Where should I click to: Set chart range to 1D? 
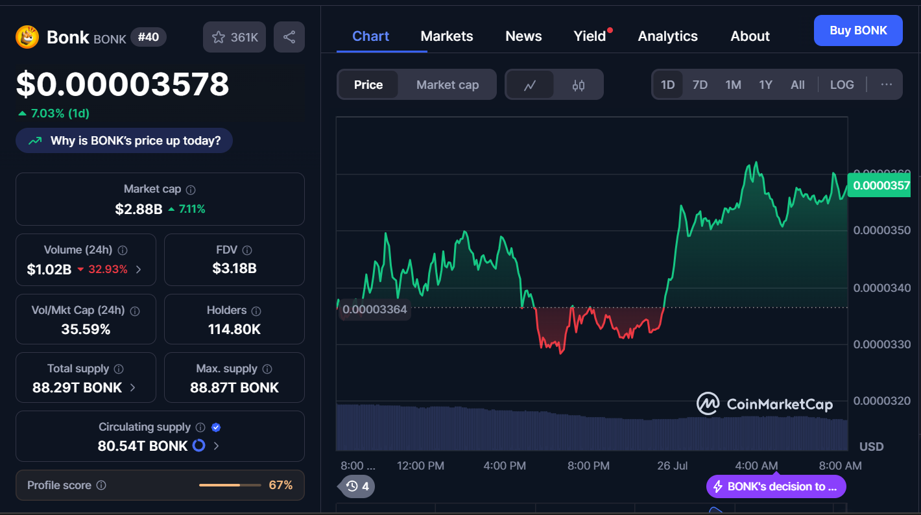coord(667,85)
